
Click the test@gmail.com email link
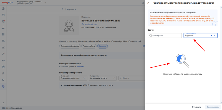pos(91,24)
